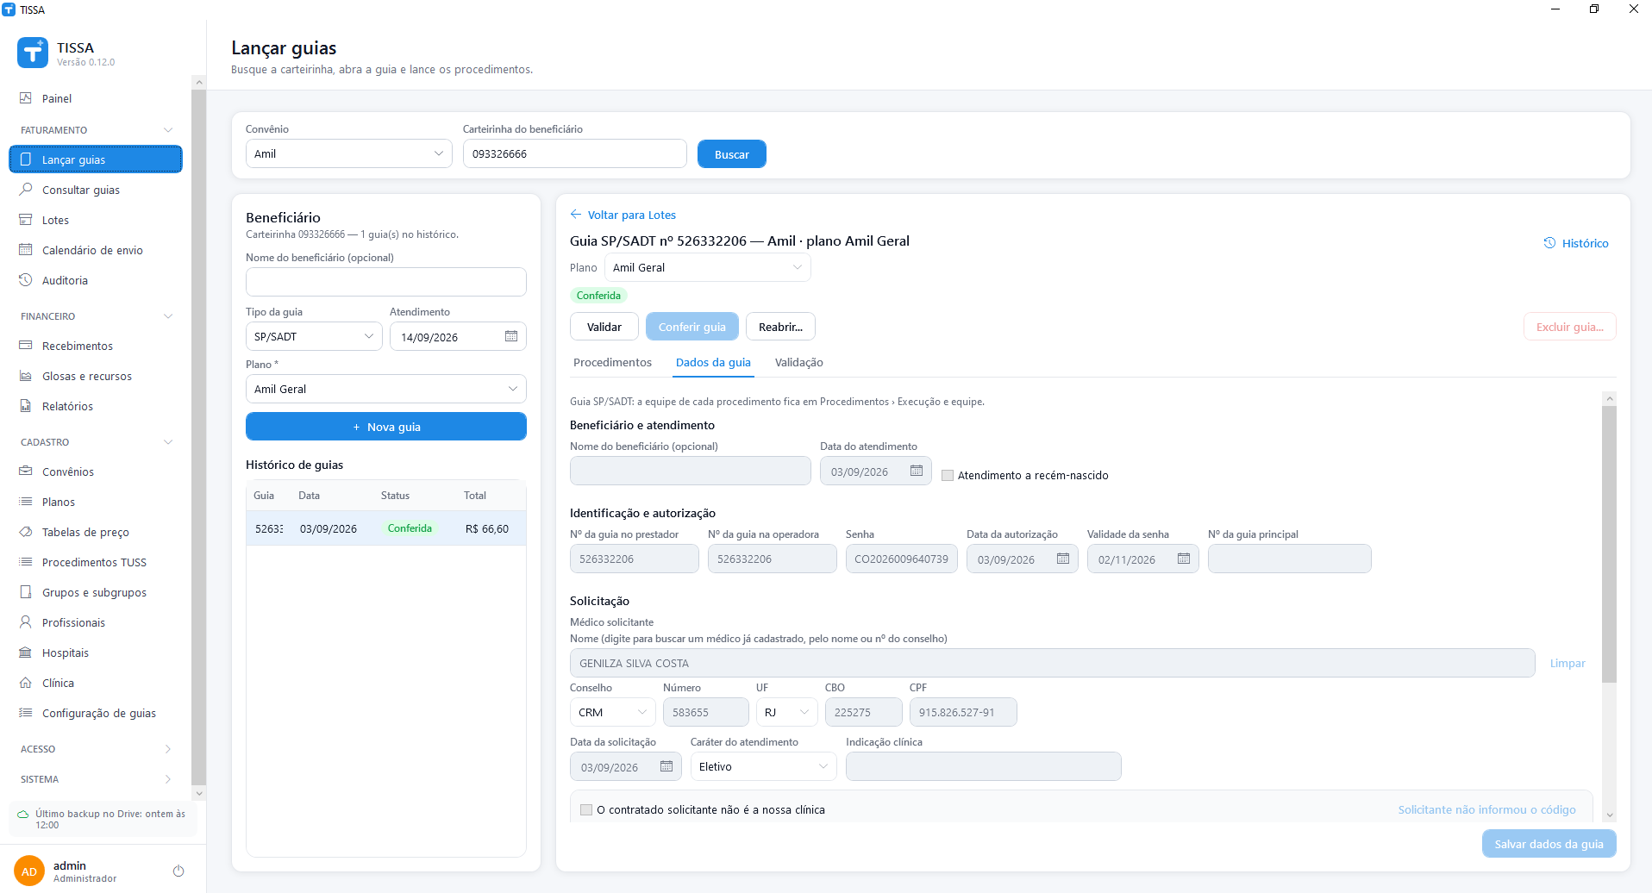Open calendar icon in Data da solicitação
Screen dimensions: 1652x893
(x=666, y=766)
